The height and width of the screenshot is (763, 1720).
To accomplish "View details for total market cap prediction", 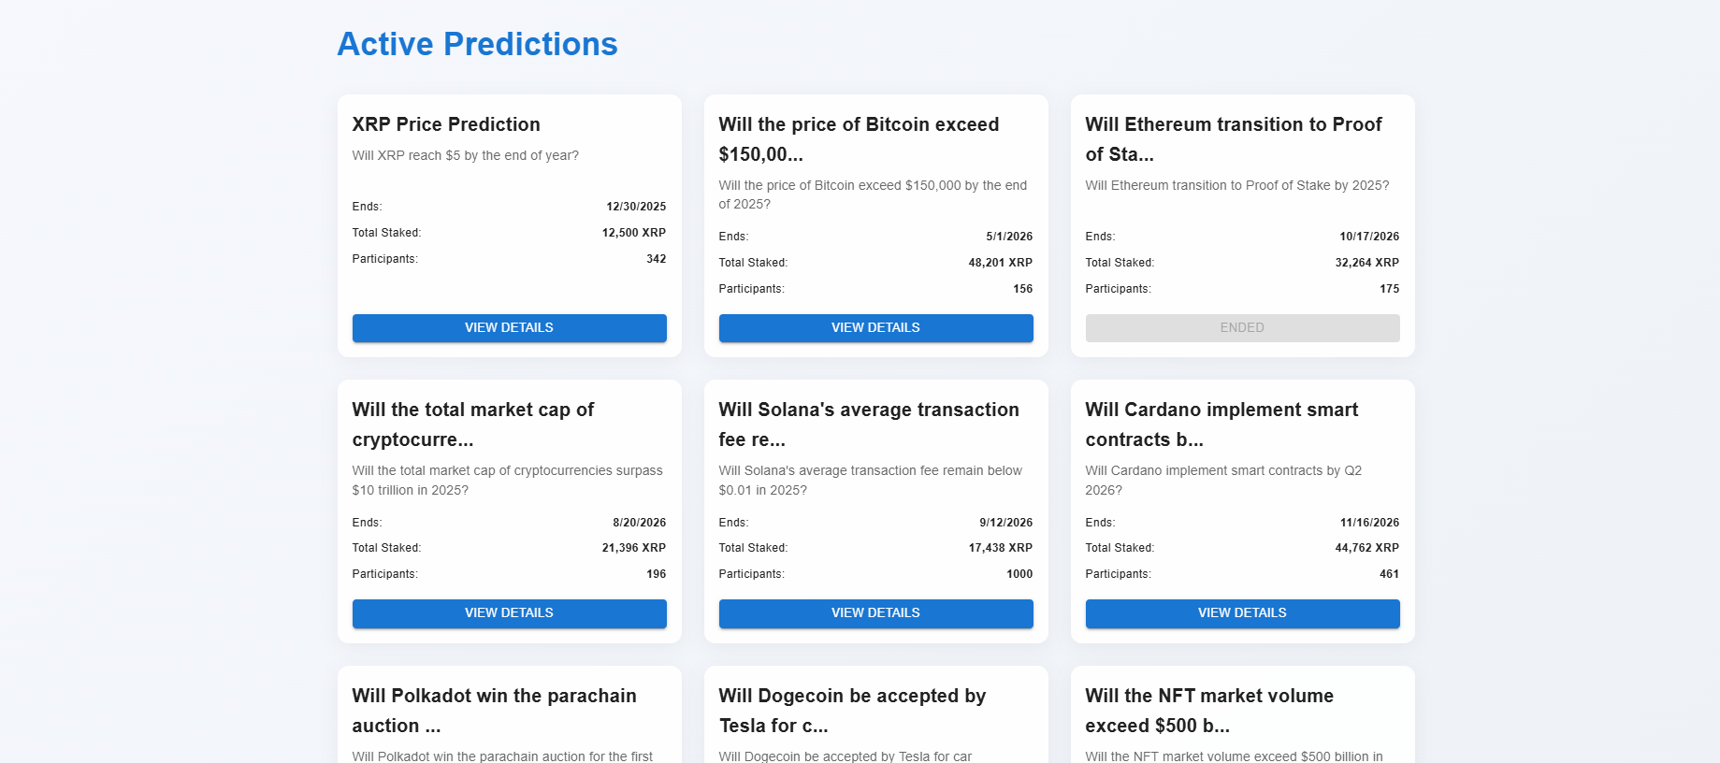I will (x=509, y=613).
